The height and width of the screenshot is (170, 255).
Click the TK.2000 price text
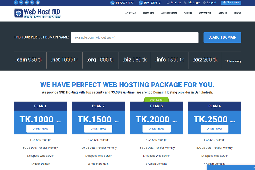(x=152, y=119)
